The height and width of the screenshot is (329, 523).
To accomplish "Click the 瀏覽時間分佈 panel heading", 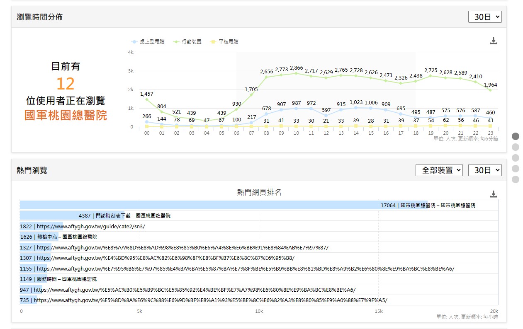I will coord(40,17).
